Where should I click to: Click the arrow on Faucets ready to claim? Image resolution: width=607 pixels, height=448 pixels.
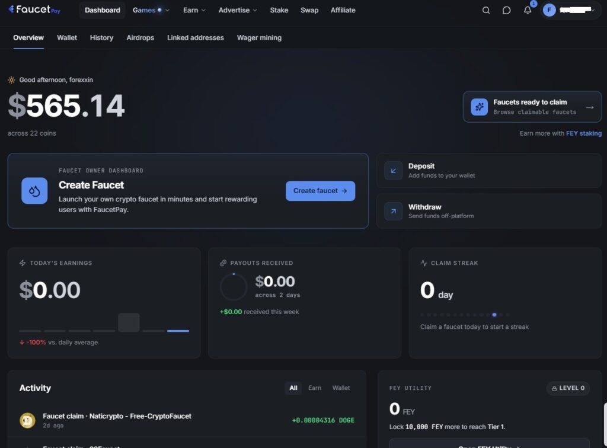590,107
